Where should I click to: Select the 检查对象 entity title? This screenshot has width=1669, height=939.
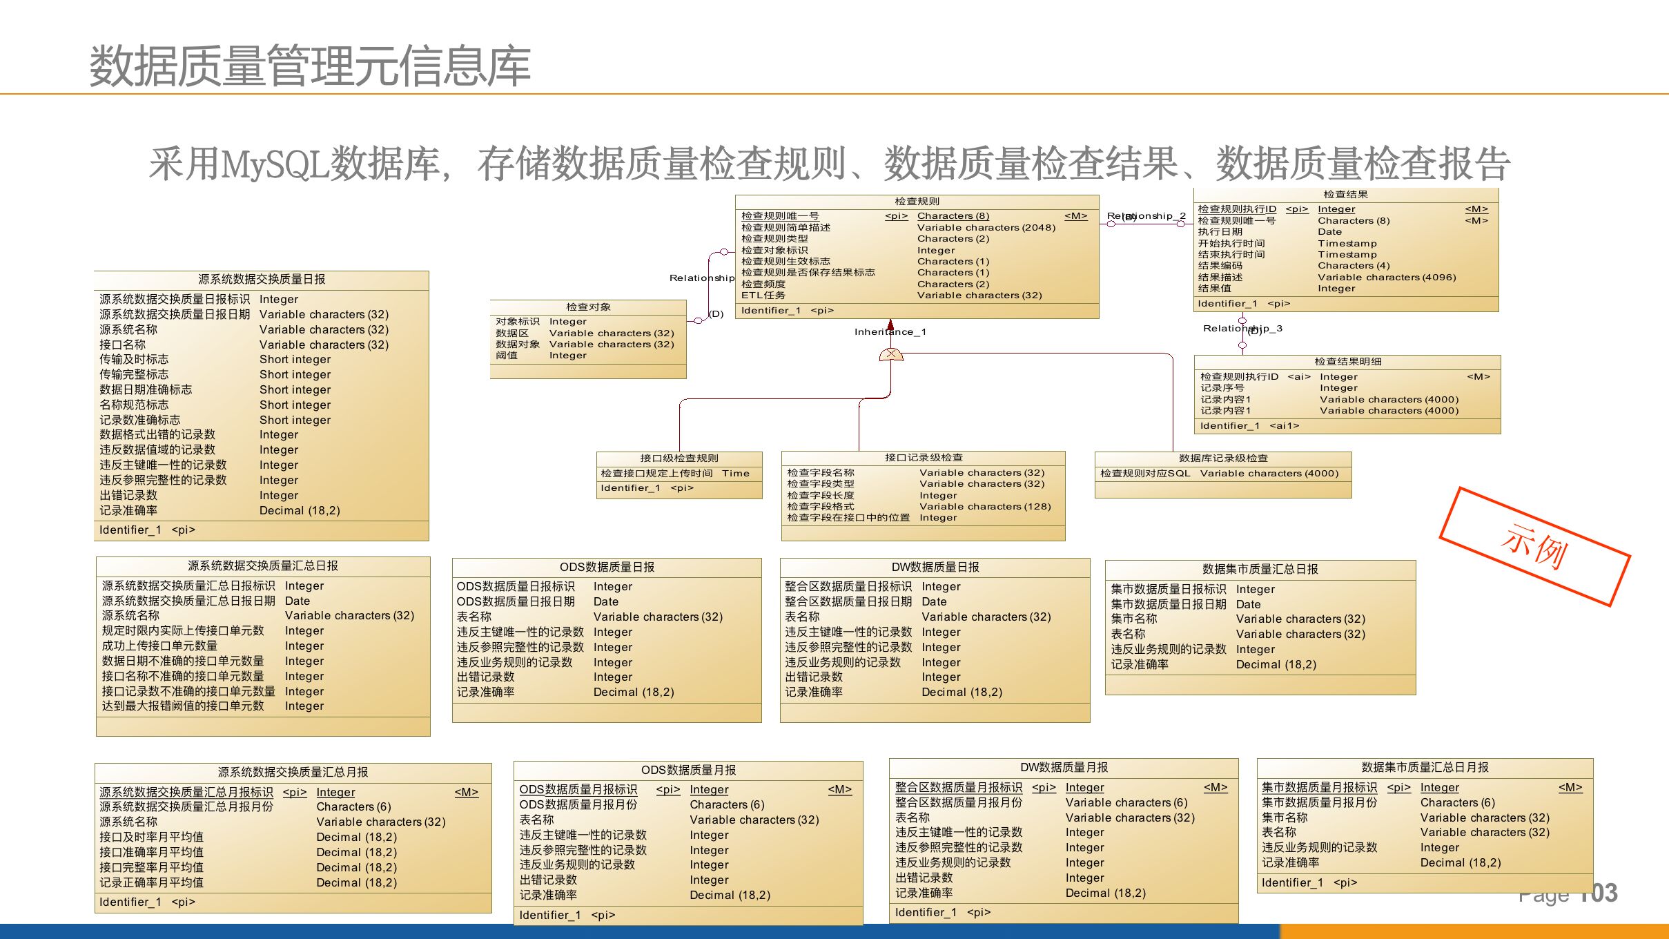click(x=588, y=307)
